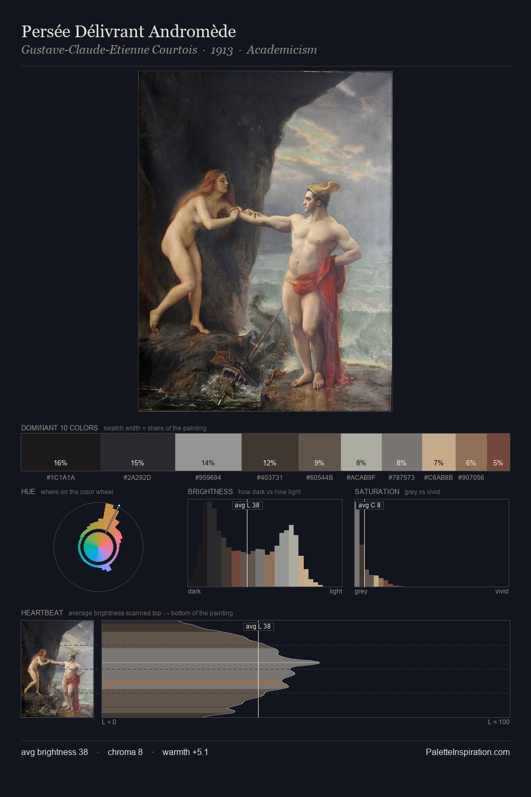Viewport: 531px width, 797px height.
Task: Click the 'vivid' axis label
Action: [502, 591]
